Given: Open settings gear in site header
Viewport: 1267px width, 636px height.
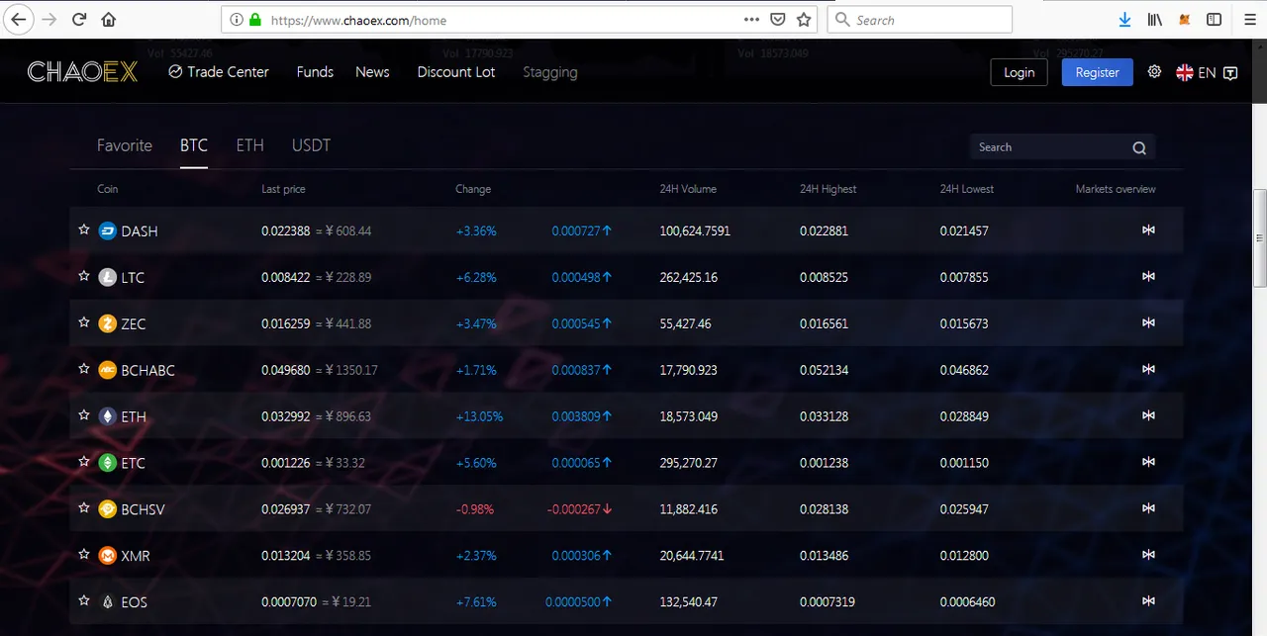Looking at the screenshot, I should [1154, 71].
